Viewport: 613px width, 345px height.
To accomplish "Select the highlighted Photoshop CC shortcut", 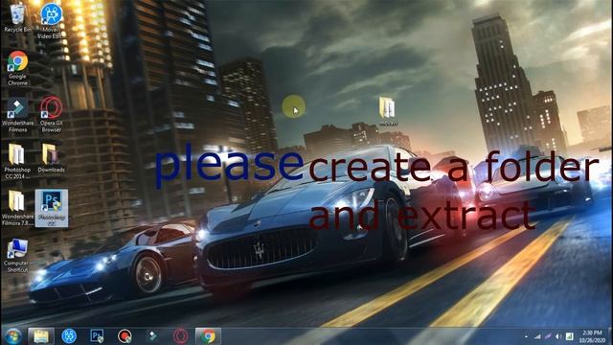I will click(x=52, y=208).
